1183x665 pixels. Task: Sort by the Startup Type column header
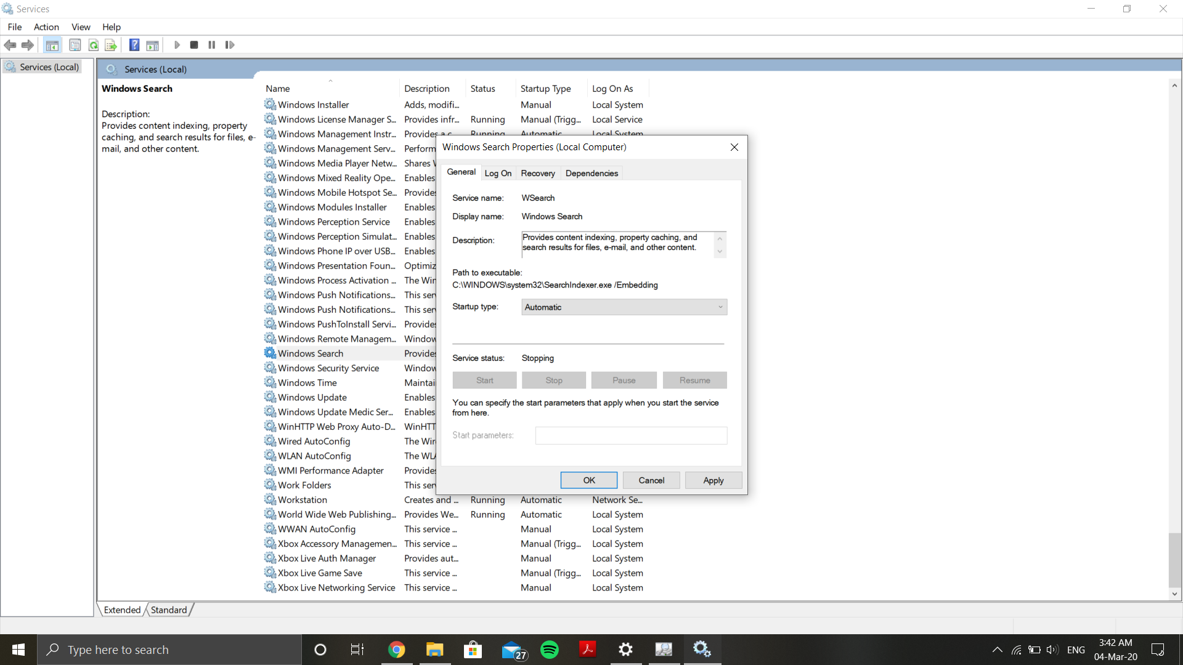coord(551,89)
